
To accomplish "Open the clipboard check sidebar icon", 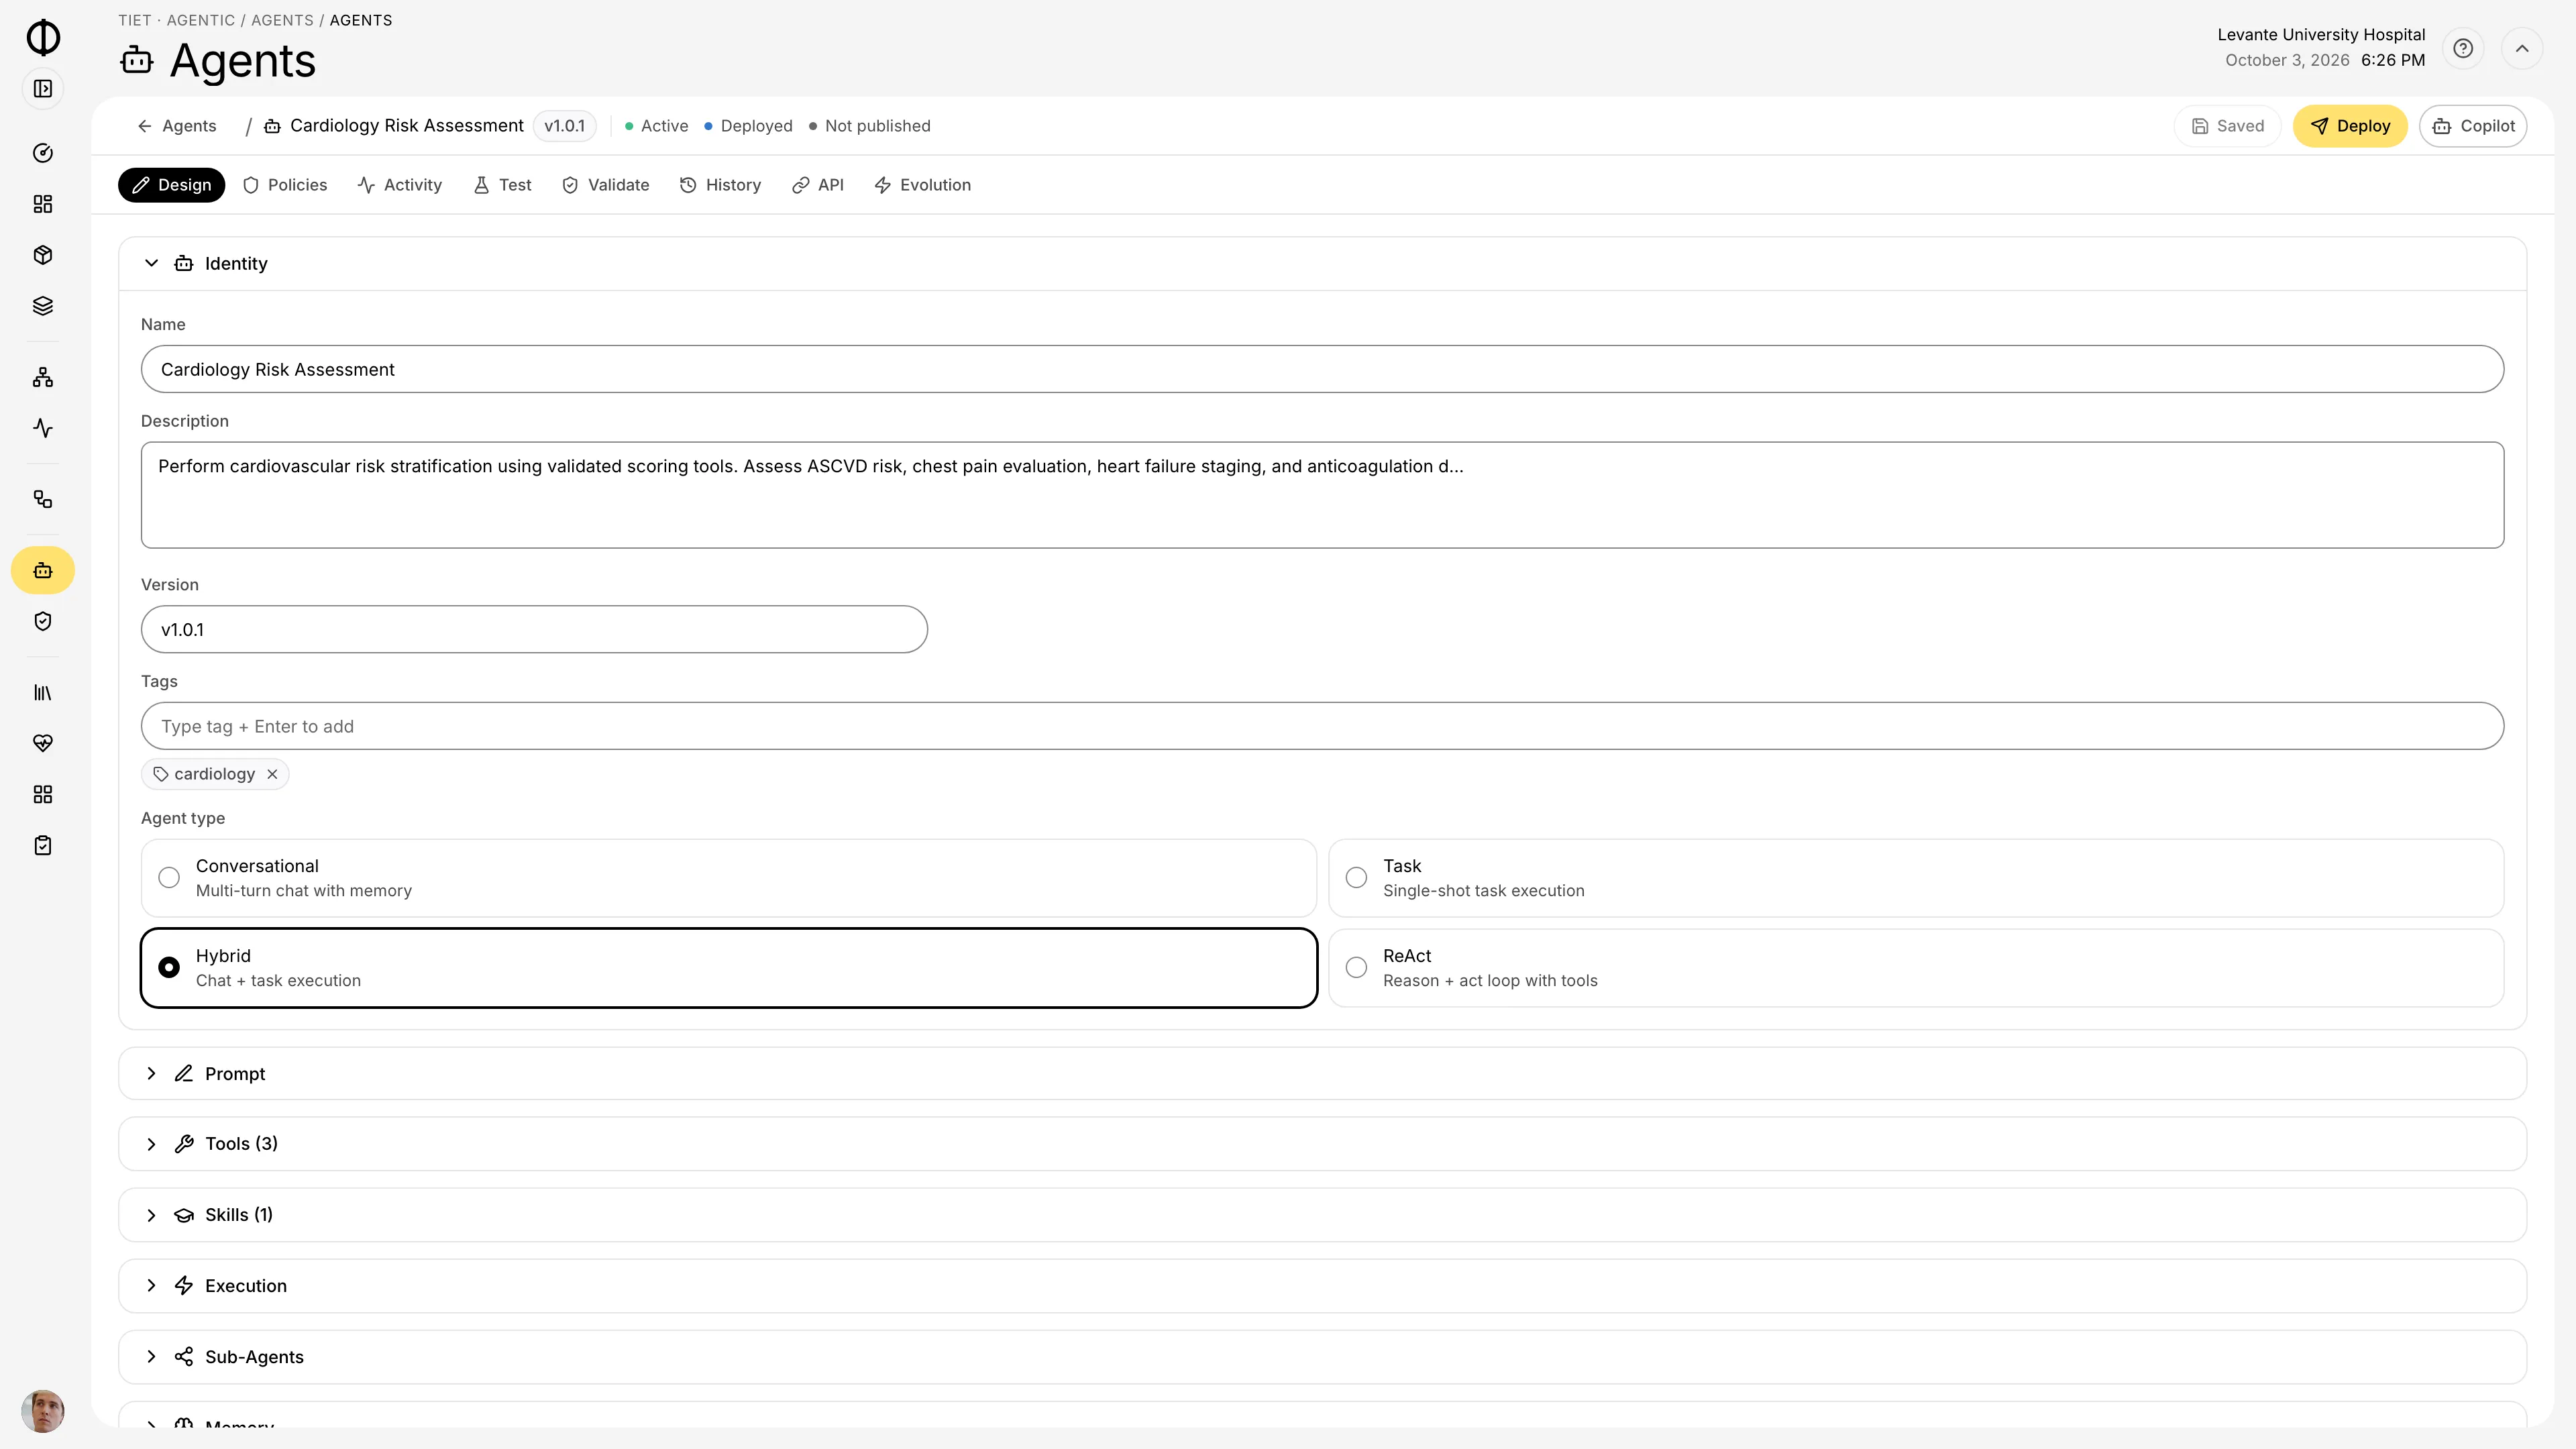I will (43, 845).
